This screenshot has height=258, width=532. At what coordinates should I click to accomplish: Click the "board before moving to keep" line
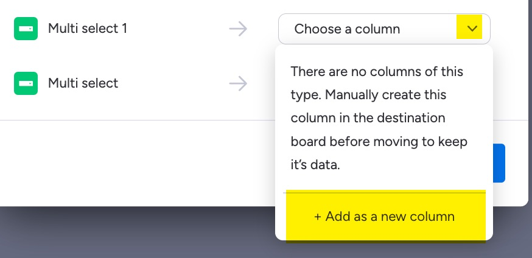379,142
